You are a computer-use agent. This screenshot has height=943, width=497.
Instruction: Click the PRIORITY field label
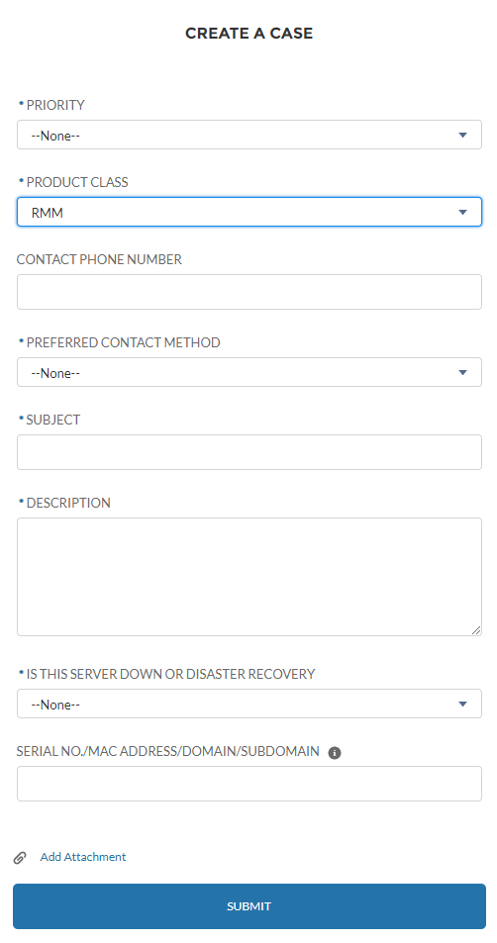pos(55,105)
